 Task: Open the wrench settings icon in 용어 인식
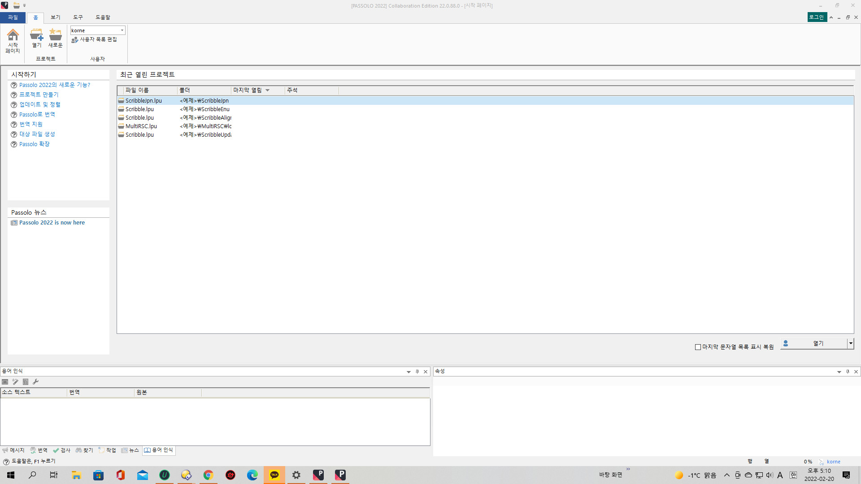(x=36, y=382)
